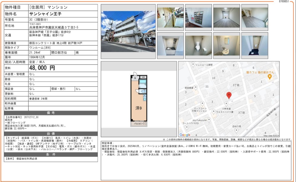
Task: Click the 48,000 円 rent price
Action: pyautogui.click(x=42, y=68)
